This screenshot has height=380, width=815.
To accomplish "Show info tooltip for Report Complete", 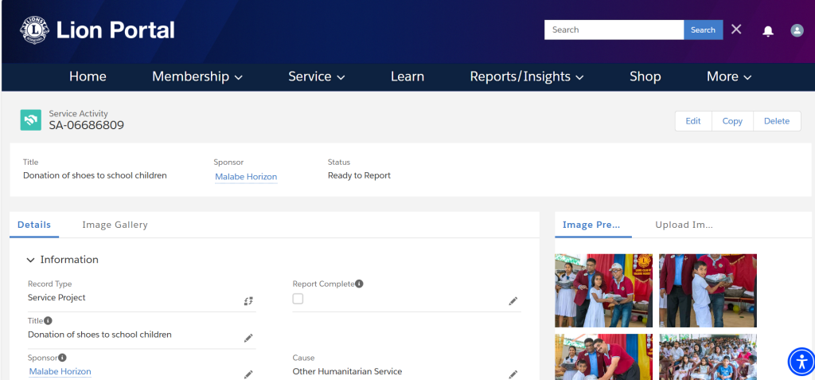I will point(359,284).
